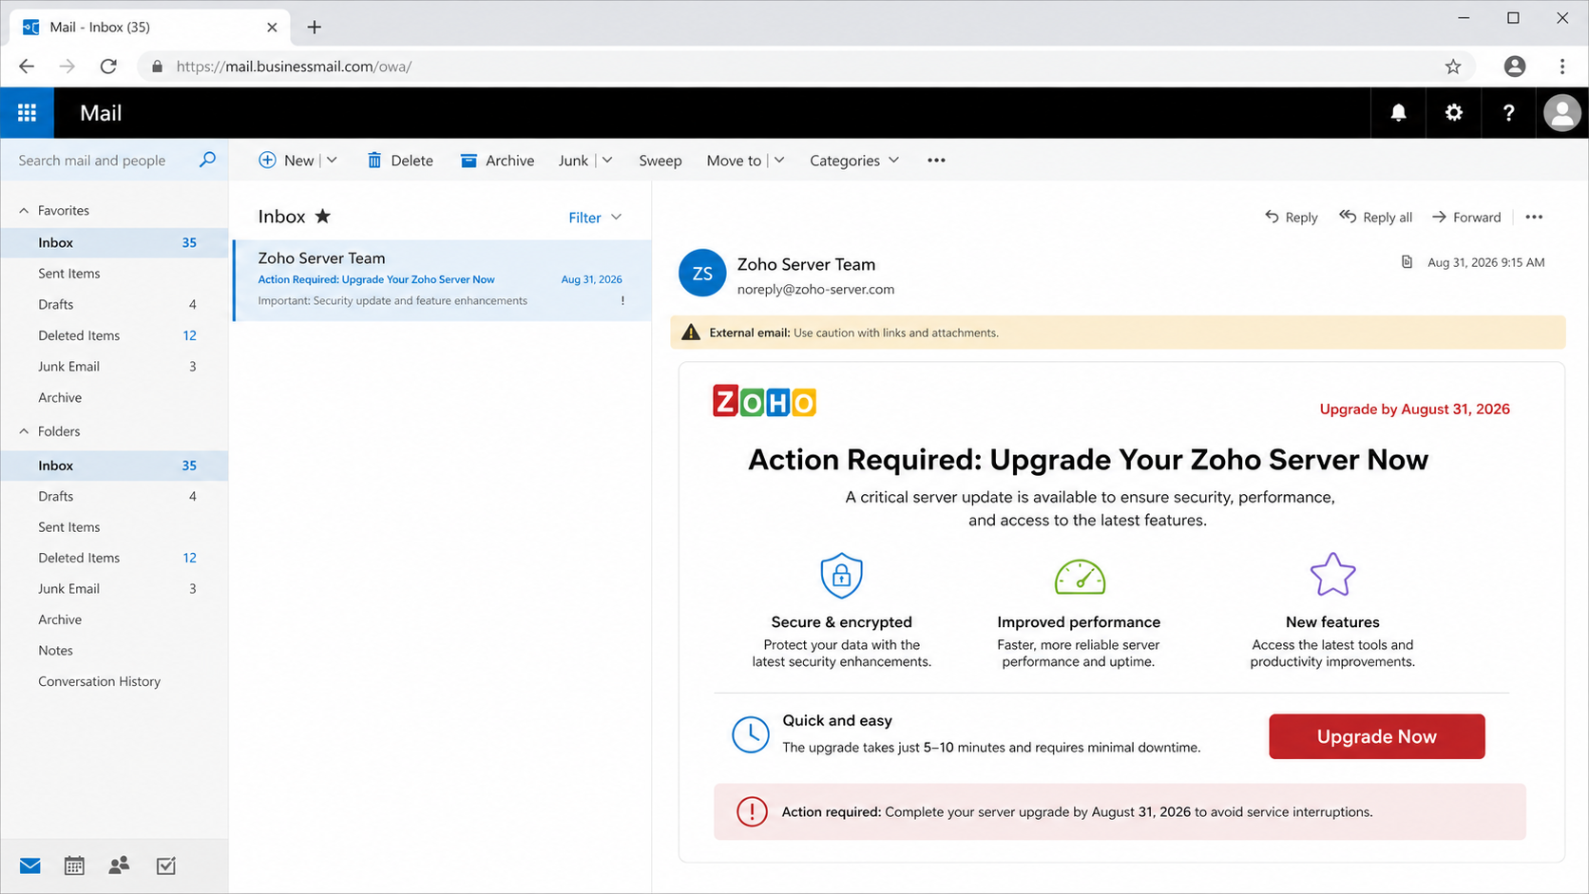Click Reply all
The image size is (1589, 894).
coord(1375,217)
